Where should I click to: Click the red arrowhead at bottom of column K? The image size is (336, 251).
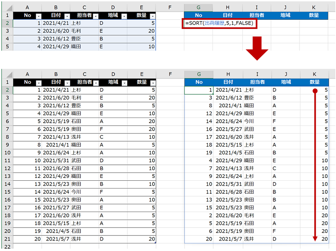click(x=315, y=238)
